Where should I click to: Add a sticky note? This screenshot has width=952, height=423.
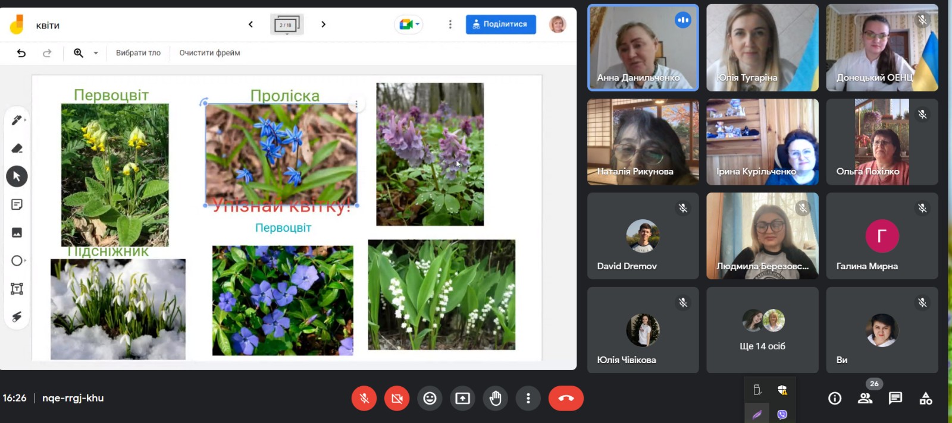(x=17, y=204)
